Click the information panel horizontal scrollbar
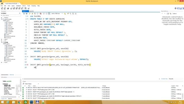184x104 pixels. pos(9,97)
